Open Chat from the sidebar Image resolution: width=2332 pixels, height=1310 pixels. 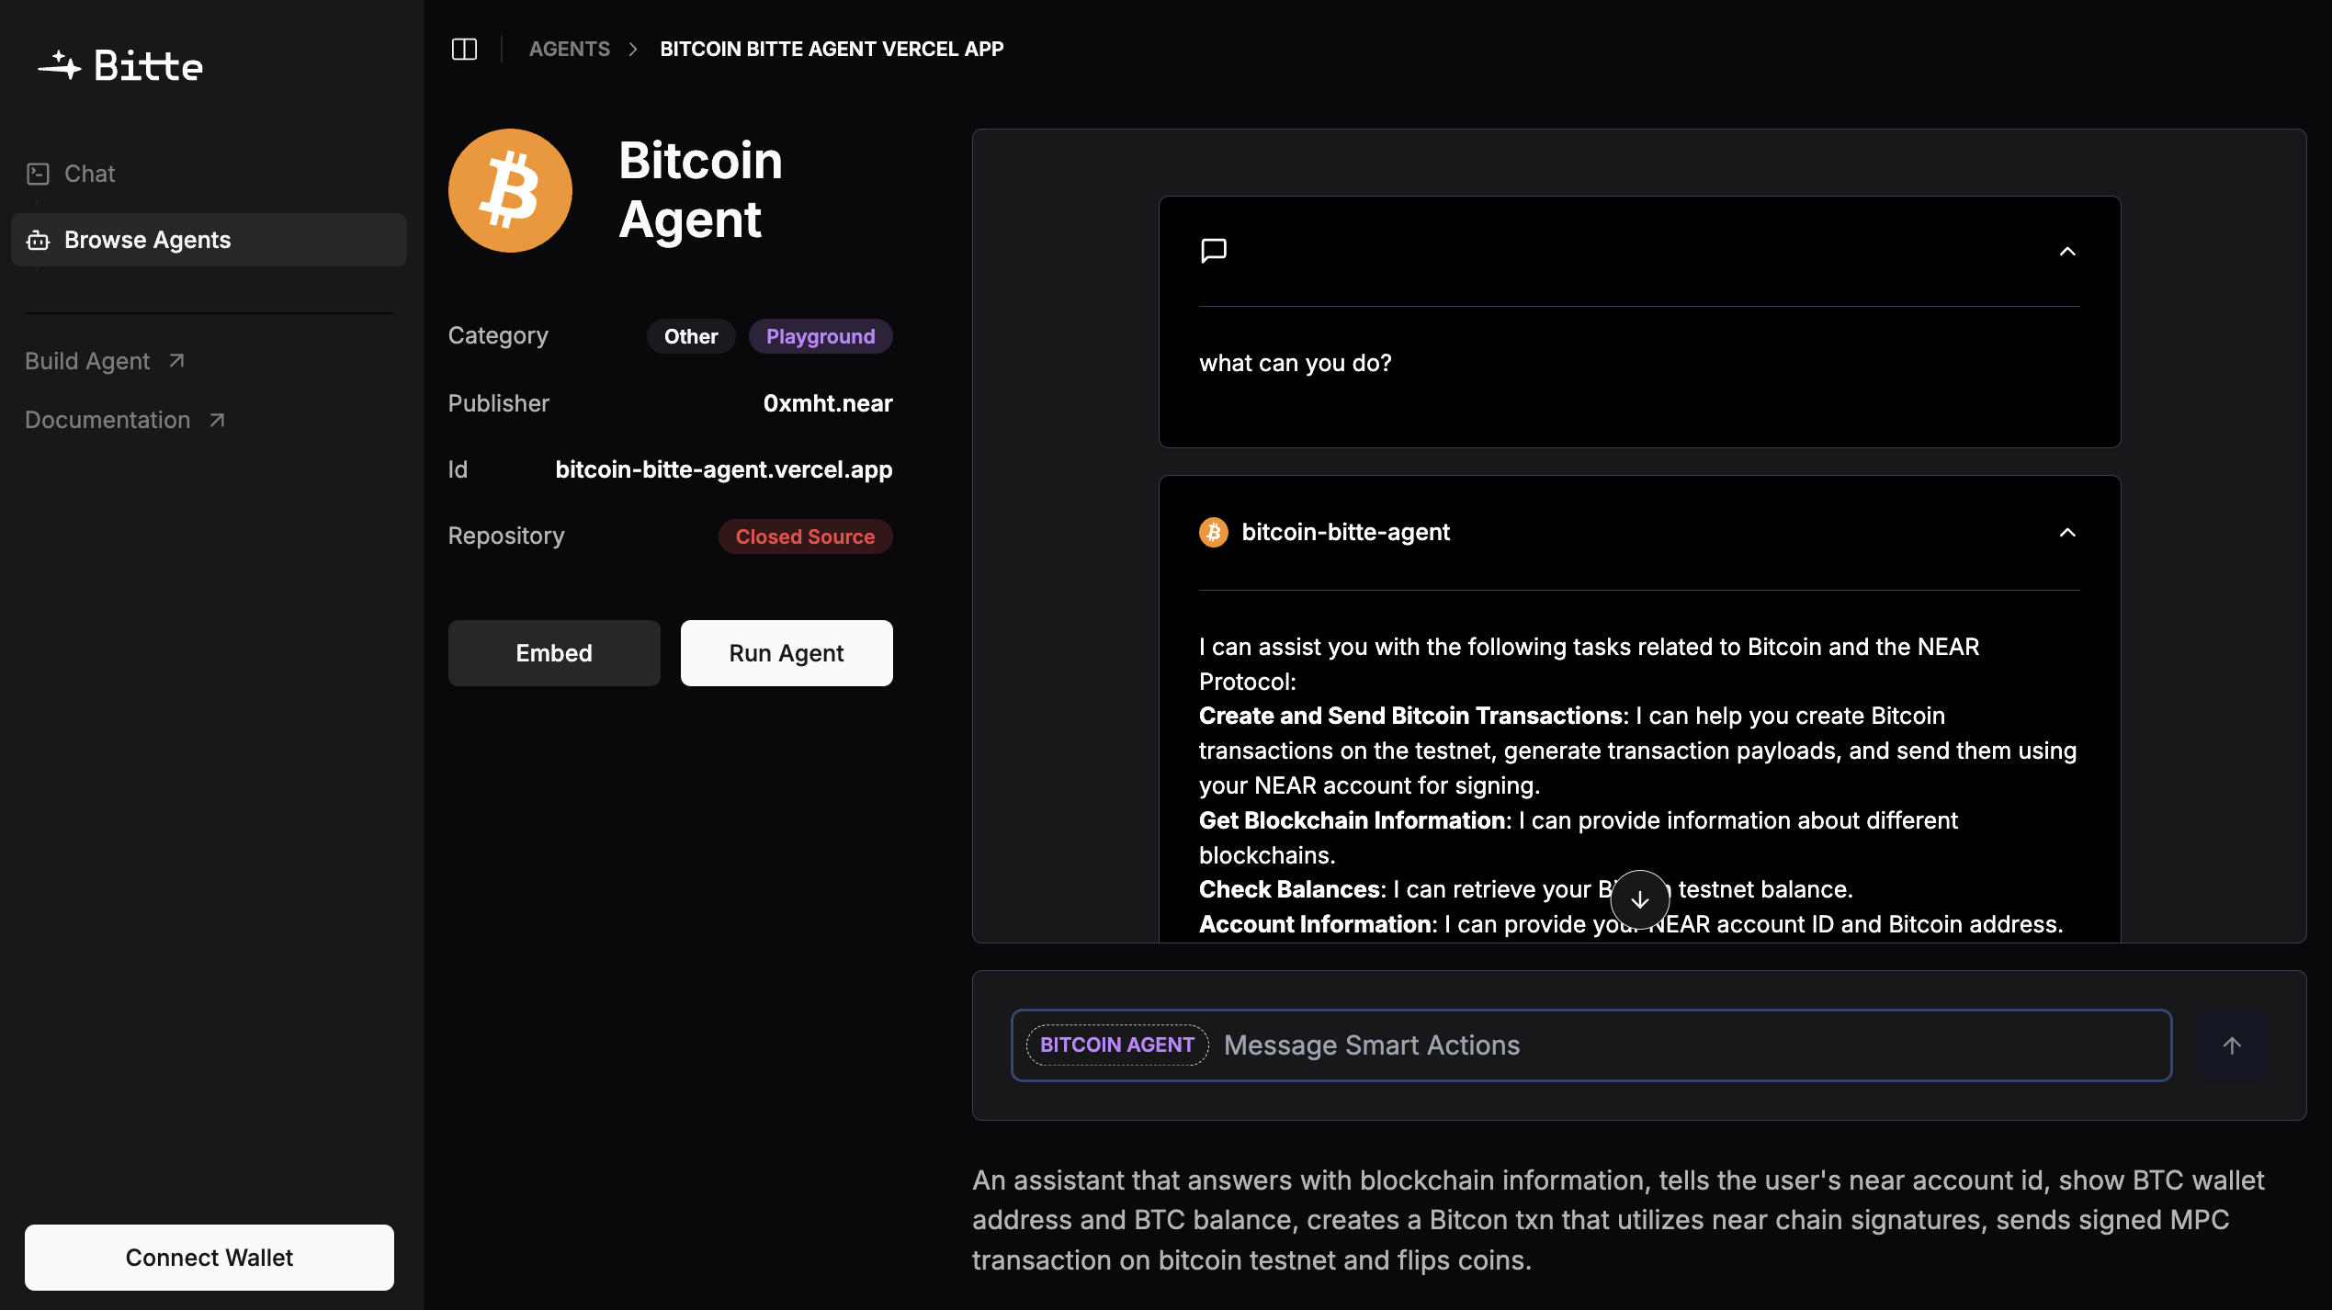pyautogui.click(x=89, y=174)
